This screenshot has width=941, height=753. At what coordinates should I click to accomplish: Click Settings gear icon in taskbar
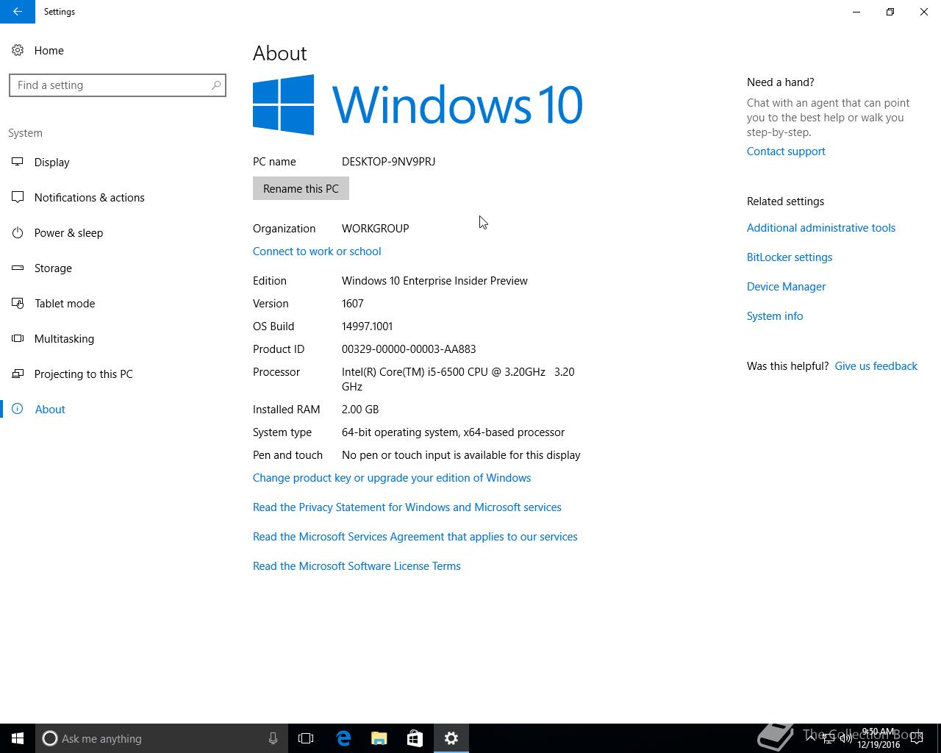[x=451, y=738]
